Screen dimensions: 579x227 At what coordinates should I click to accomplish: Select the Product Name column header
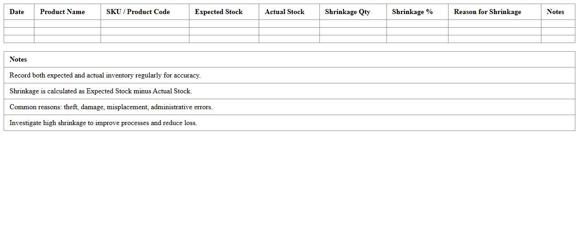[63, 12]
